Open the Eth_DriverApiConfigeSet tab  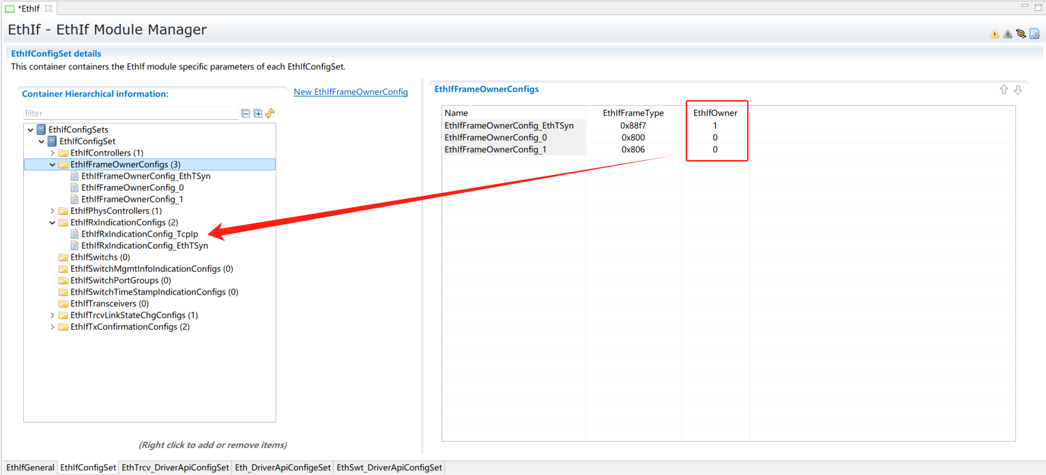tap(282, 468)
